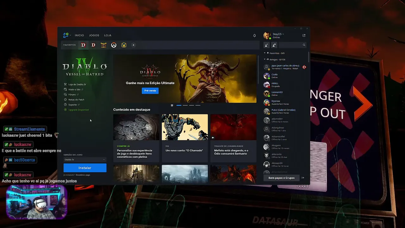The width and height of the screenshot is (405, 228).
Task: Click the person-with-gear icon beside Add Friend
Action: 274,45
